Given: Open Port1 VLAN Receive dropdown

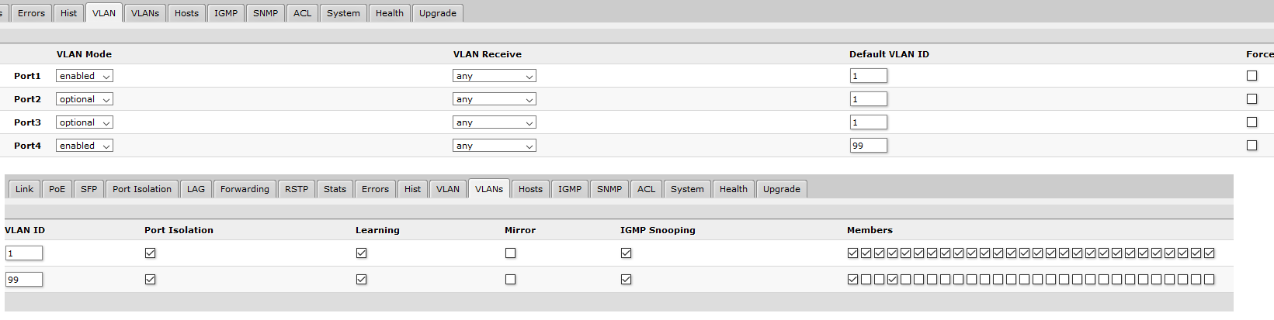Looking at the screenshot, I should tap(495, 76).
